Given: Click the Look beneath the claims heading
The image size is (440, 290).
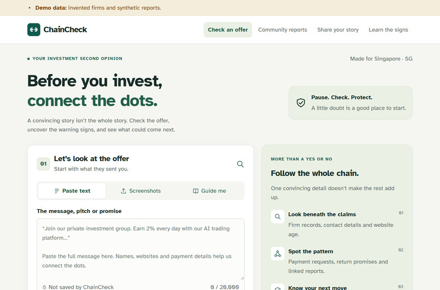Looking at the screenshot, I should click(322, 214).
